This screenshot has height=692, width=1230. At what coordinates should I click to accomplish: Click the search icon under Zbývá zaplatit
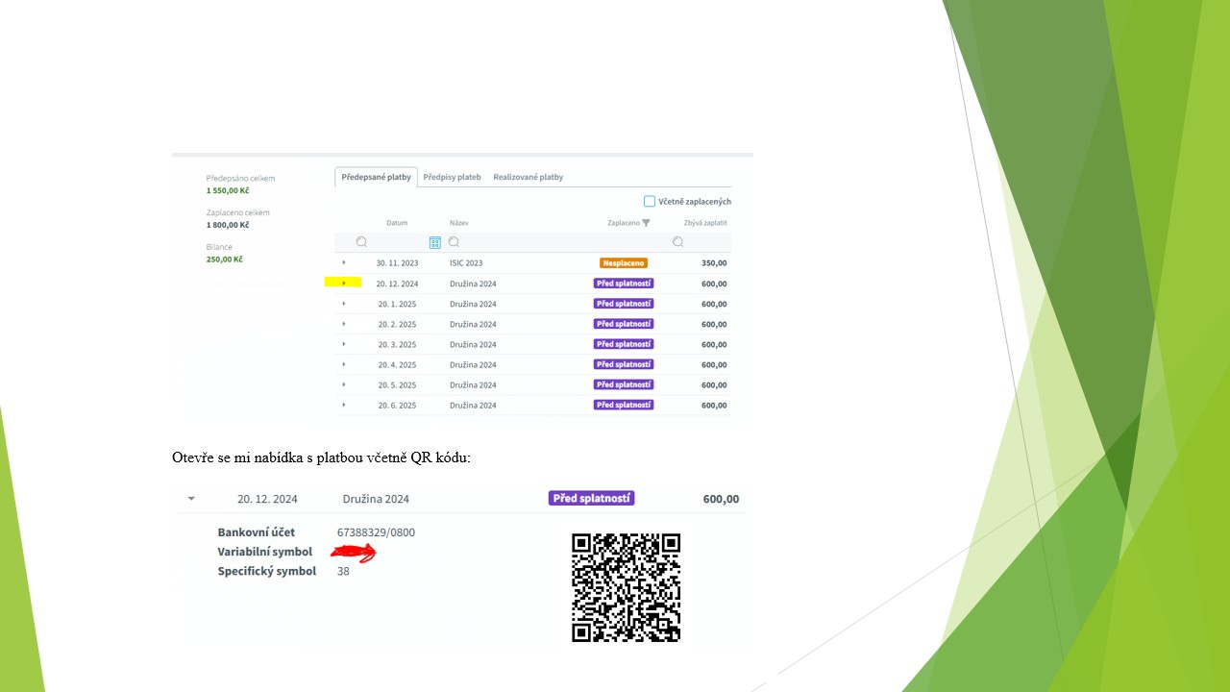[x=677, y=242]
